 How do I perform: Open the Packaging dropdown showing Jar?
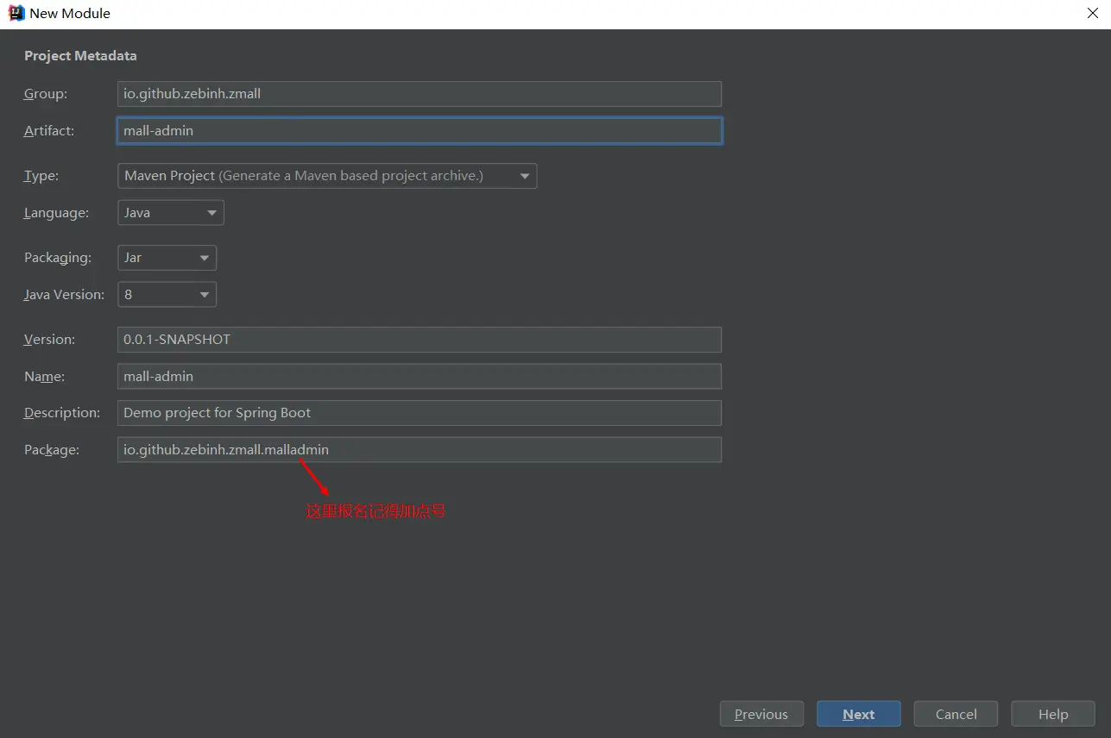[x=166, y=258]
